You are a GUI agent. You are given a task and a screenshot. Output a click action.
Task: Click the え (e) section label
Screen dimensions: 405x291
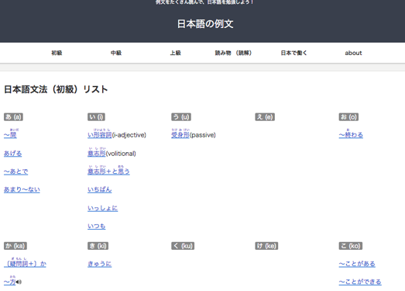pyautogui.click(x=265, y=117)
